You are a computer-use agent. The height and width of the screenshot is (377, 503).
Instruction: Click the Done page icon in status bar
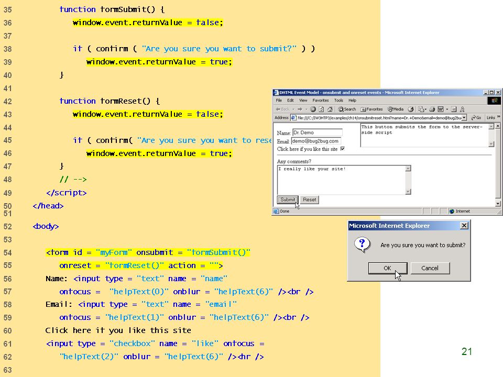(276, 211)
